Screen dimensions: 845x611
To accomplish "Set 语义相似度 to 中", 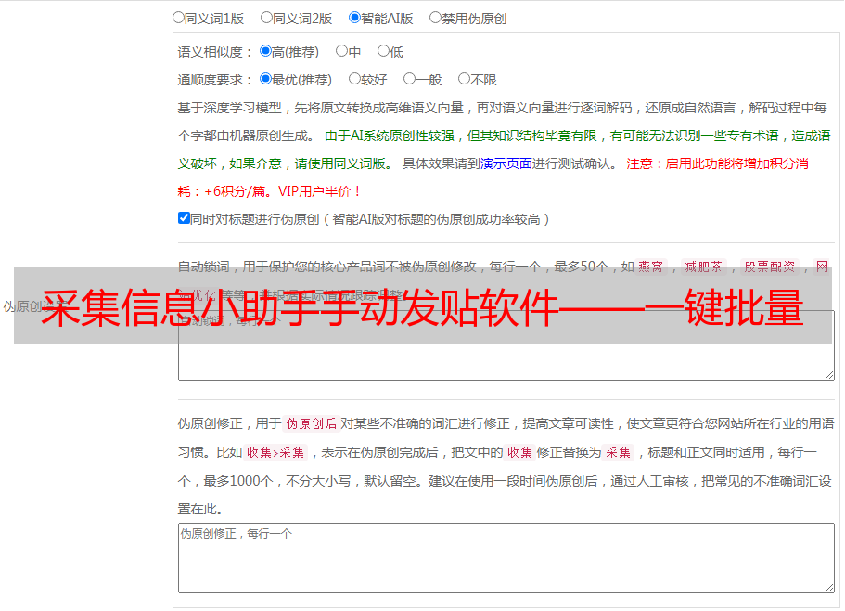I will pyautogui.click(x=341, y=51).
